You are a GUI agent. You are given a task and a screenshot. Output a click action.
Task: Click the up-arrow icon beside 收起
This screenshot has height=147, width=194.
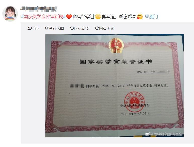coord(29,28)
